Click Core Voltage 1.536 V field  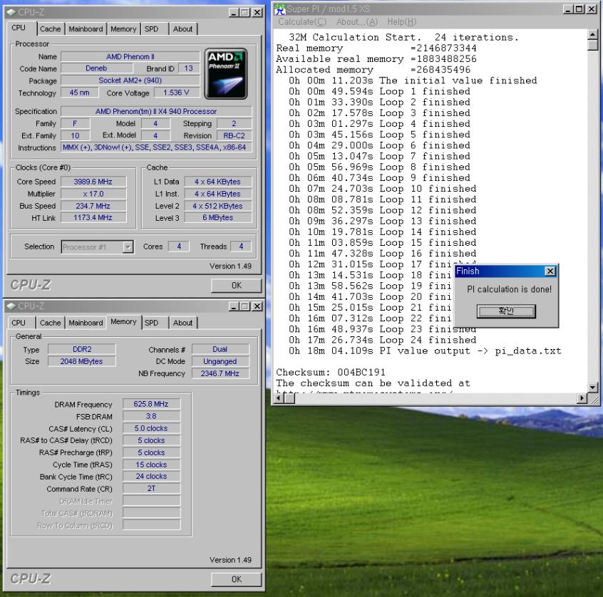[177, 93]
